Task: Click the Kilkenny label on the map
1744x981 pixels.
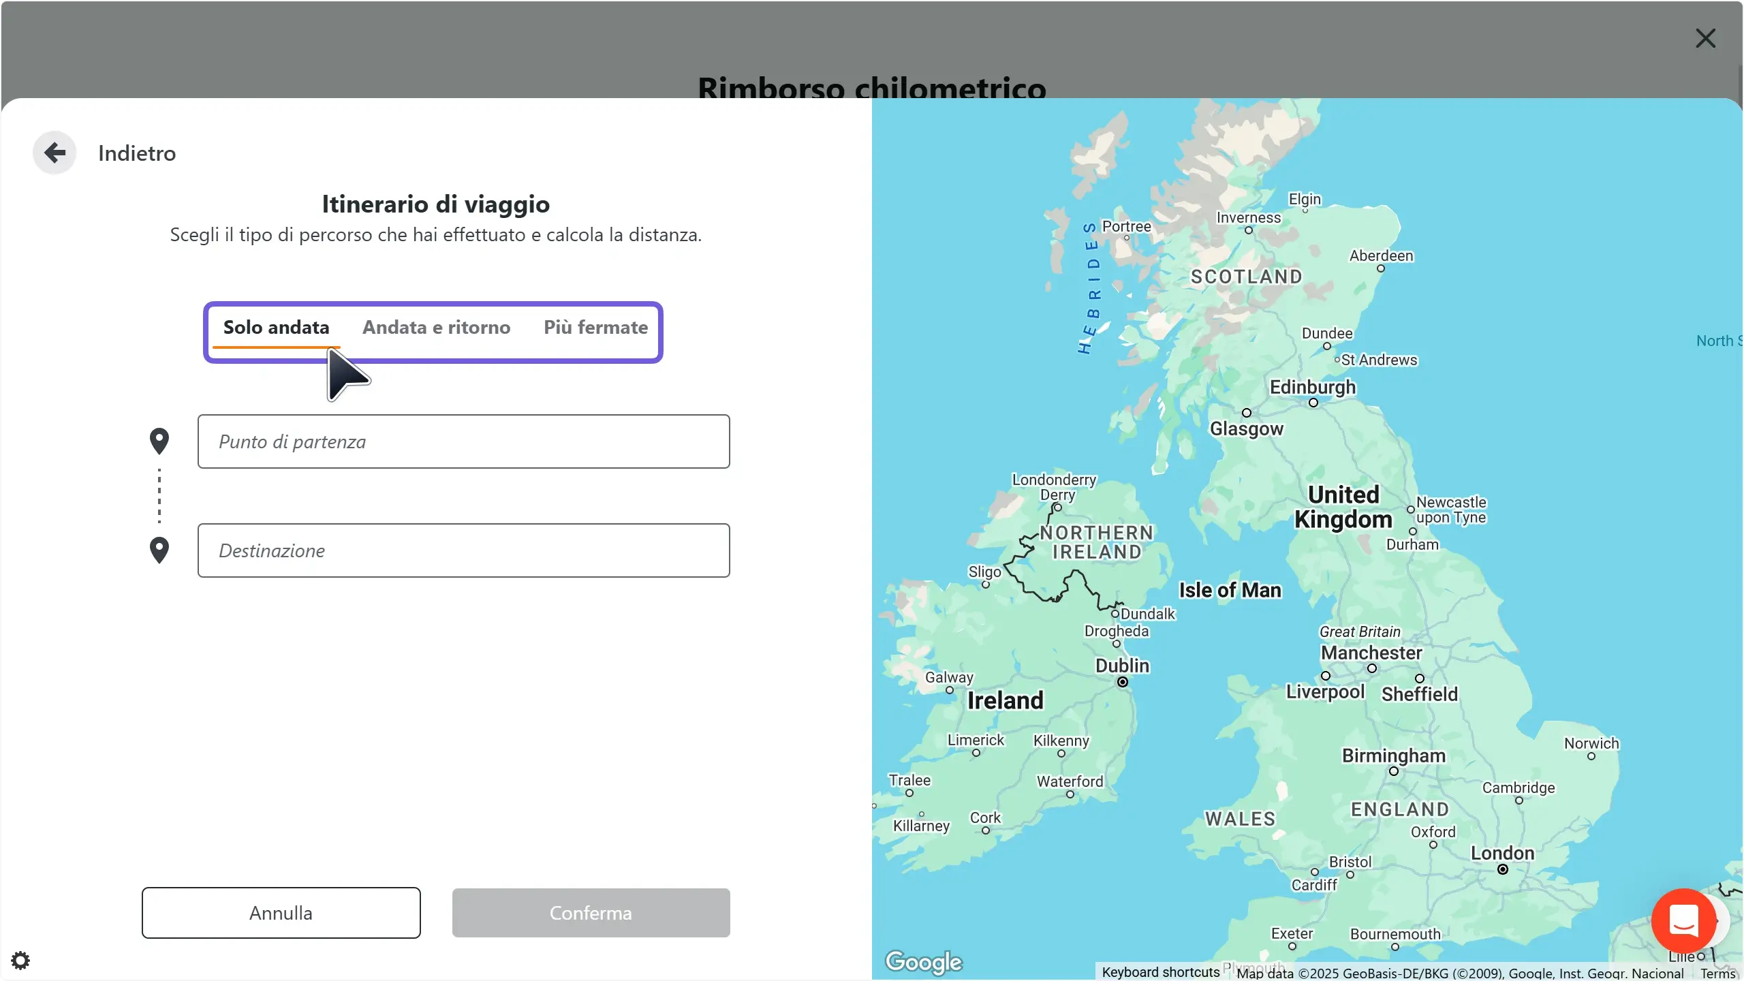Action: [1061, 741]
